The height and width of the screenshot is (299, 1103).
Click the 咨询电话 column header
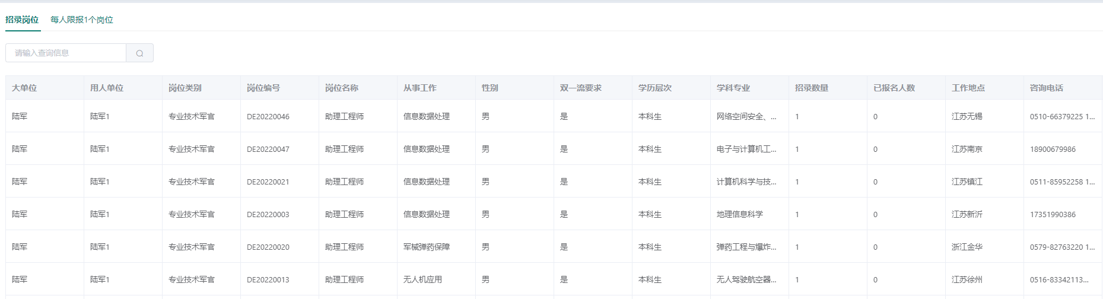coord(1046,88)
